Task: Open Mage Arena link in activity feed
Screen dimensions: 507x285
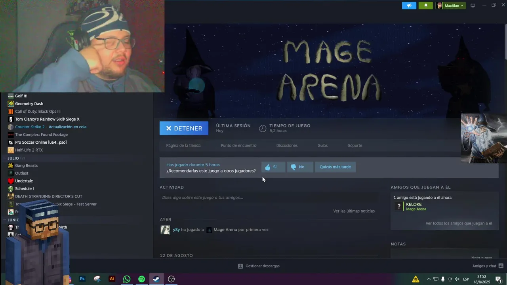Action: coord(225,230)
